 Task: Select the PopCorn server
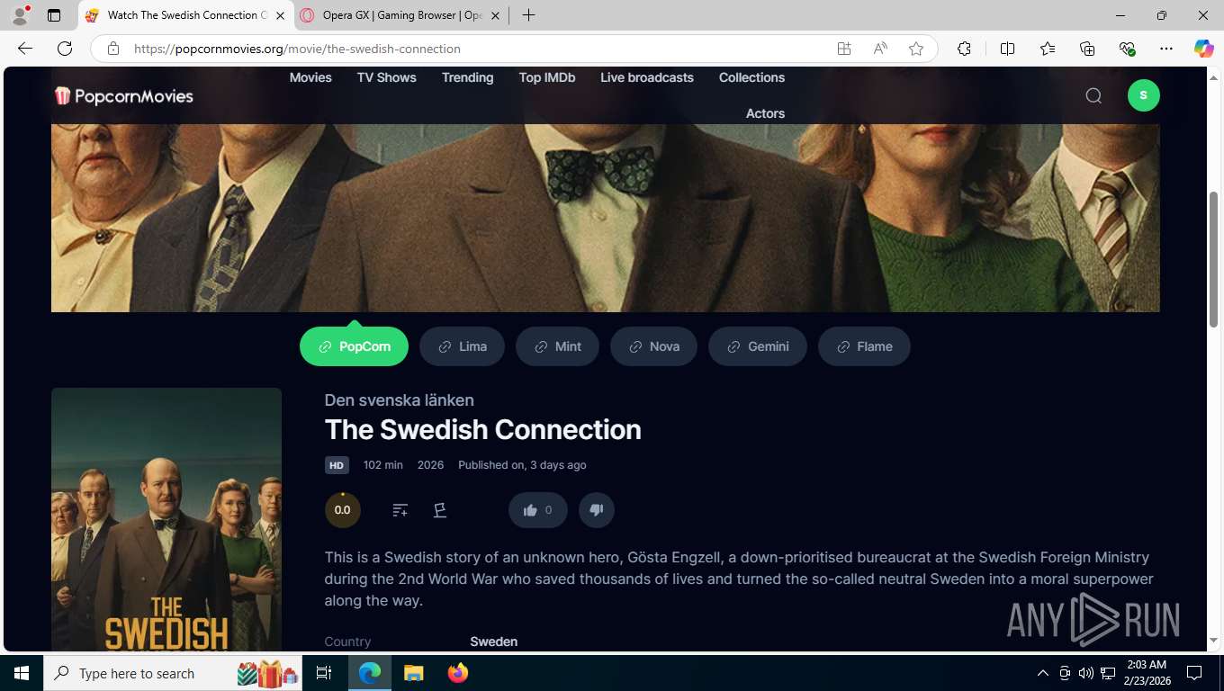point(354,346)
